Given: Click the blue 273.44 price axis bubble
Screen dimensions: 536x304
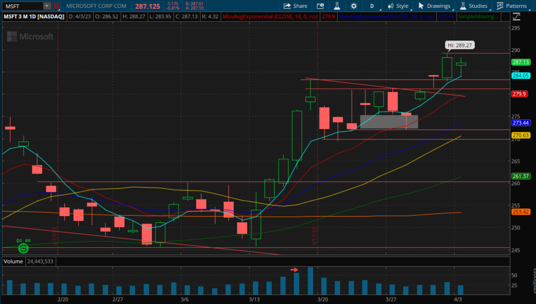Looking at the screenshot, I should click(x=521, y=123).
